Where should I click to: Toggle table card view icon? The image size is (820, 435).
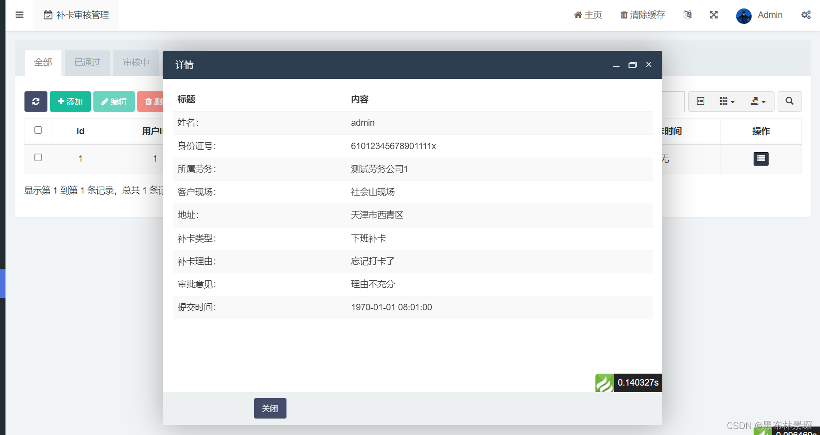(700, 101)
